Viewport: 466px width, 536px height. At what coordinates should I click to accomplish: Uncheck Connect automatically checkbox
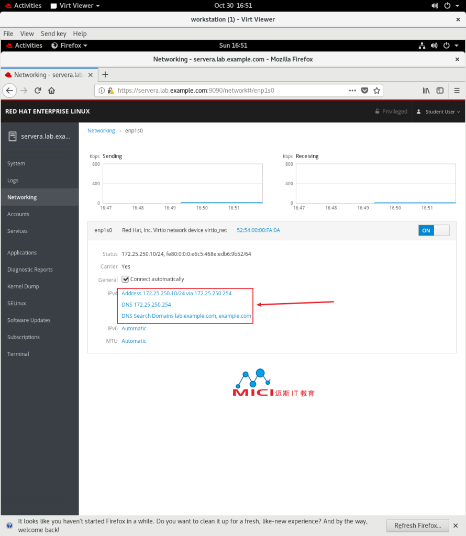click(x=126, y=280)
